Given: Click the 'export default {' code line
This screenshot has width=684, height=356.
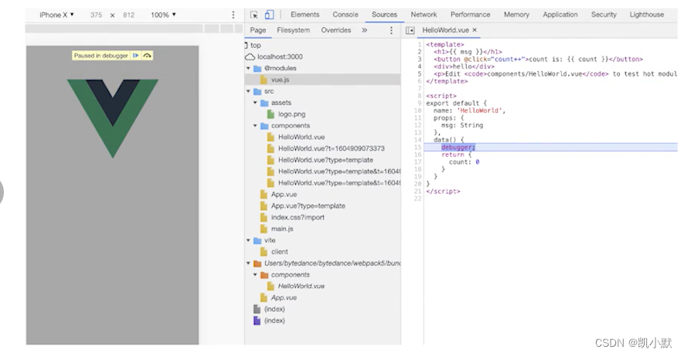Looking at the screenshot, I should [456, 103].
